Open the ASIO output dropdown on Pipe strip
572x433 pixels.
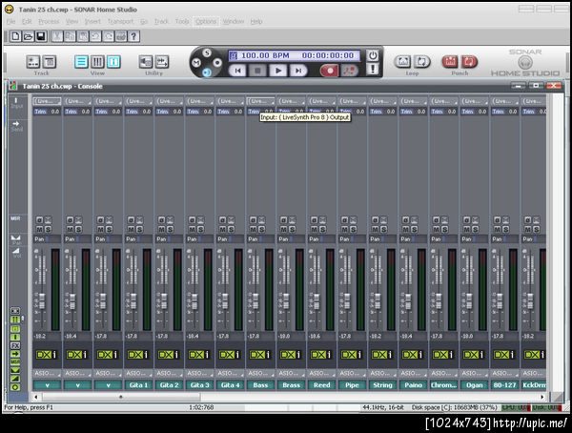tap(352, 373)
